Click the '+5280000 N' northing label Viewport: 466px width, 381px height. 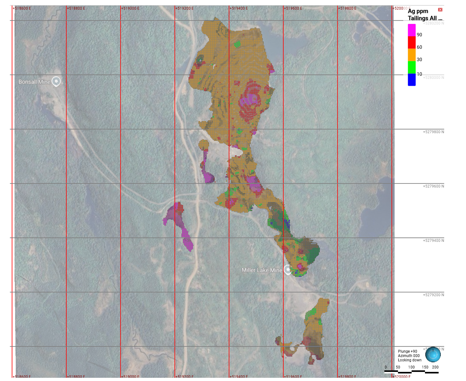433,77
